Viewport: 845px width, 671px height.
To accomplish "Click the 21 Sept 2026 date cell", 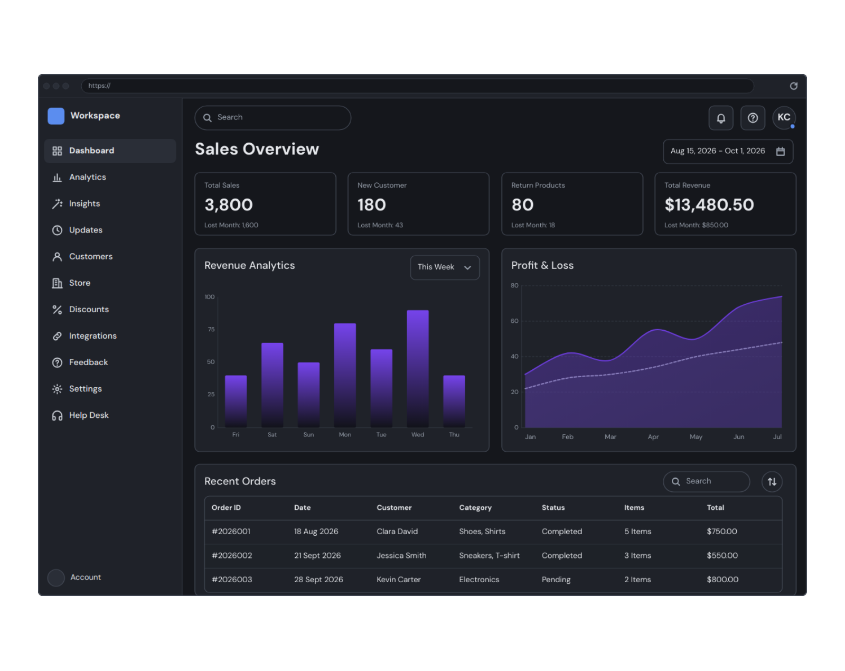I will (317, 555).
